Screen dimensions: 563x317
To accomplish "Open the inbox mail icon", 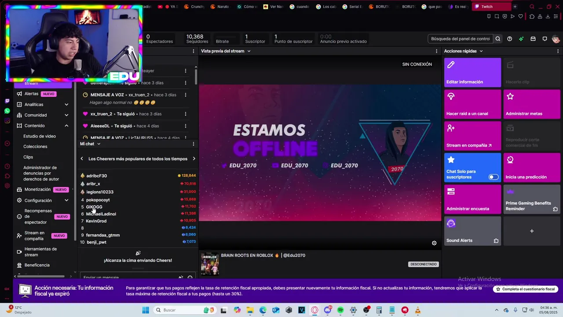I will coord(533,39).
